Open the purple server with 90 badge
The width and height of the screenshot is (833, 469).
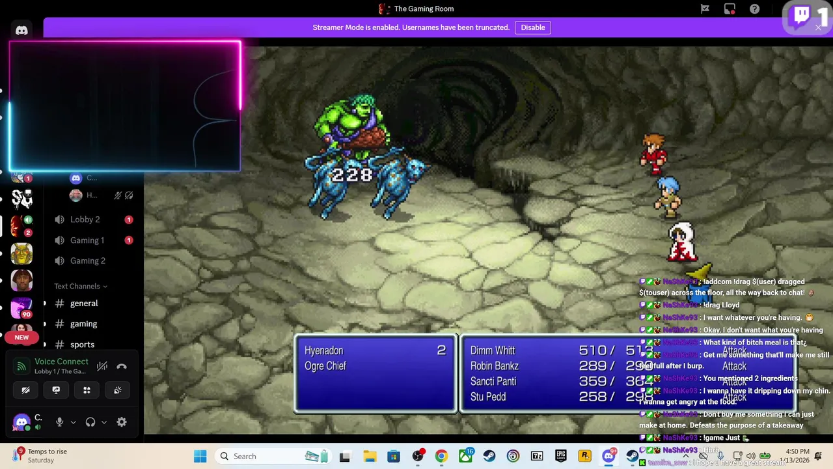21,309
